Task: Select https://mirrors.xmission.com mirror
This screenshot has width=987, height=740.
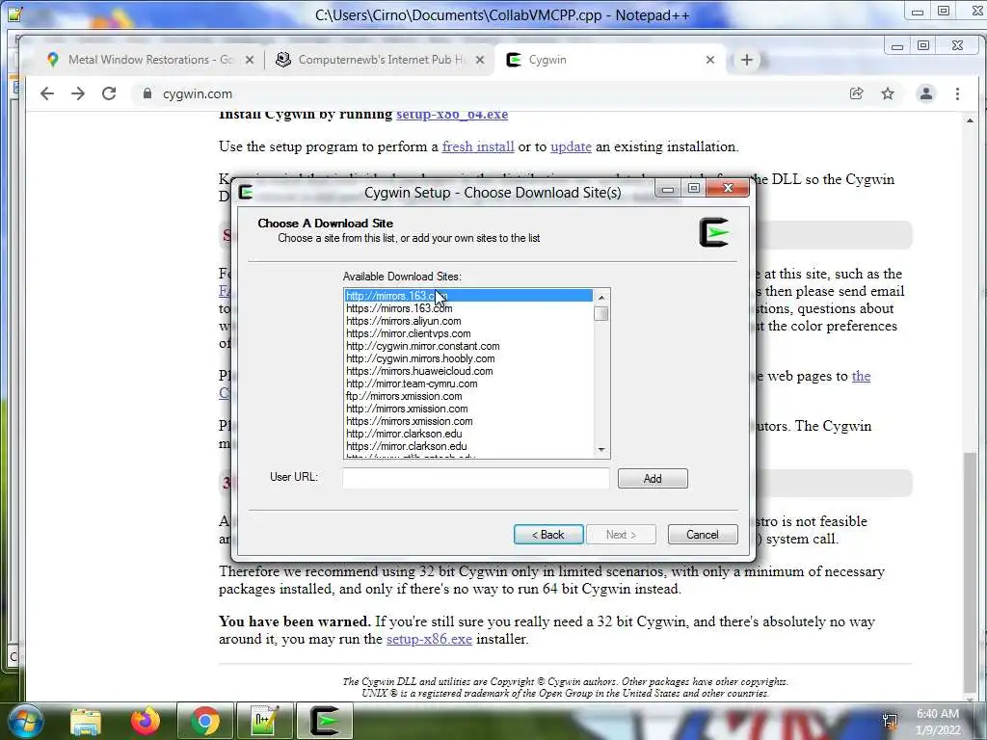Action: (x=468, y=422)
